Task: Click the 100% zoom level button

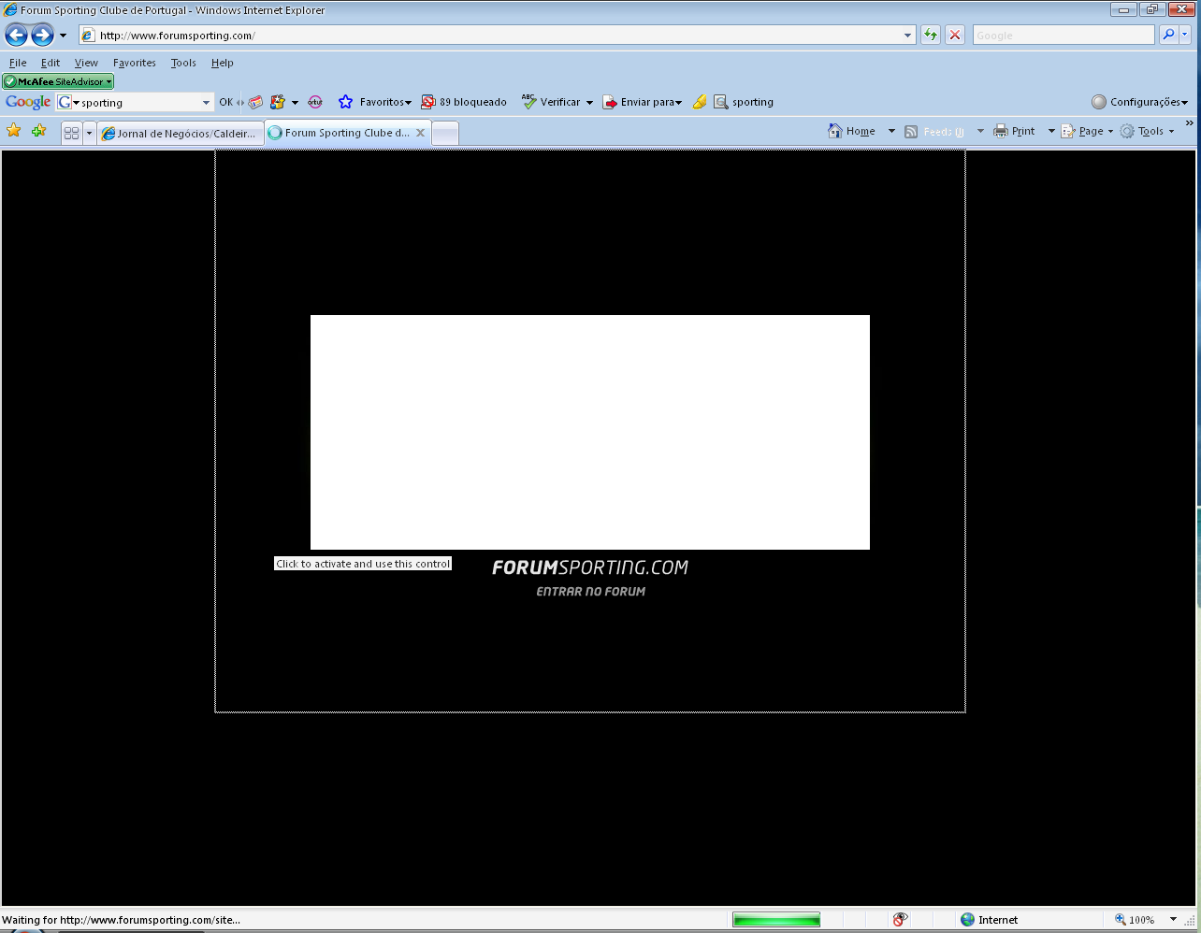Action: tap(1135, 920)
